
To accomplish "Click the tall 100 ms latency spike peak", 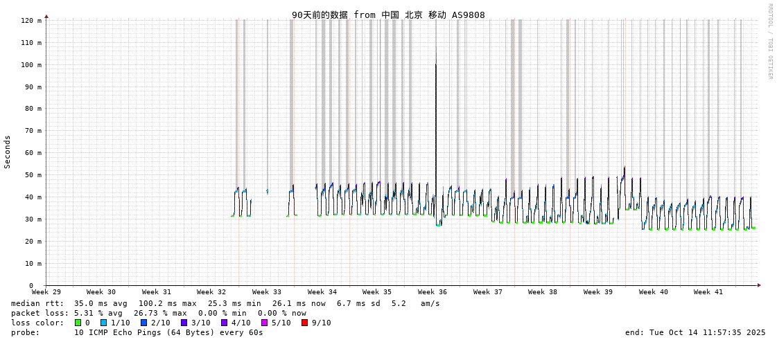I will (436, 66).
